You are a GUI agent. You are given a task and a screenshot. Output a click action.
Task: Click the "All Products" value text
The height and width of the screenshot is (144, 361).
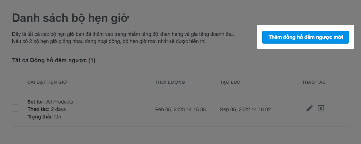(60, 102)
